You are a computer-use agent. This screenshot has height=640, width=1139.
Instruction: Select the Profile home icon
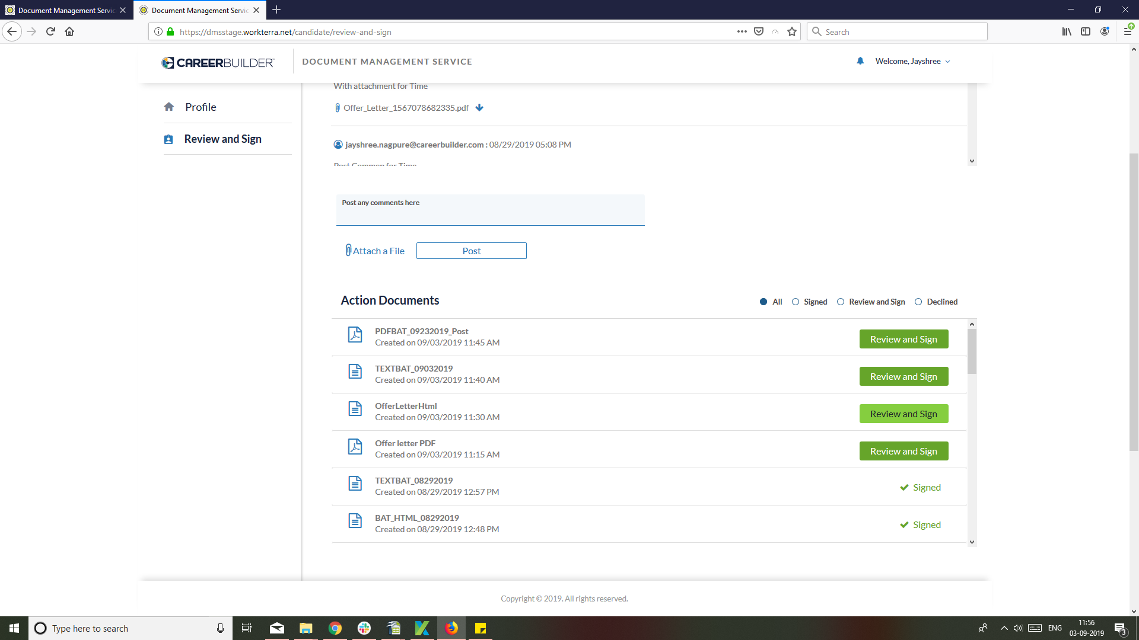coord(169,107)
